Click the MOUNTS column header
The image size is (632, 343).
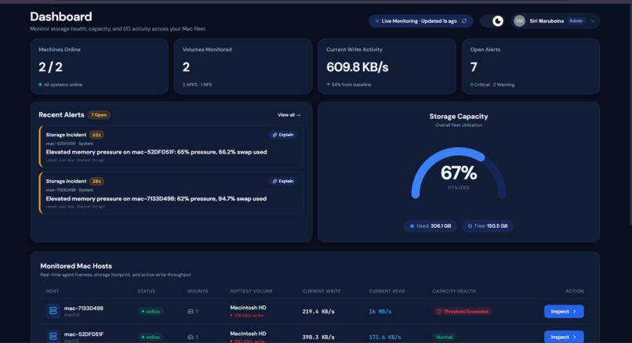pos(198,291)
